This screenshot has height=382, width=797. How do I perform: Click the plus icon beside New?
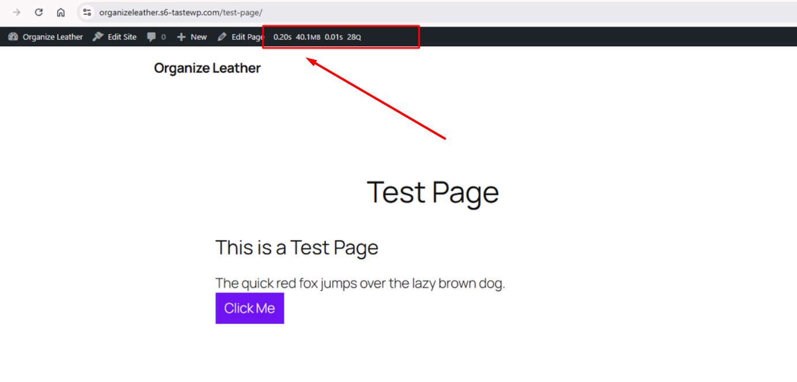click(x=181, y=37)
